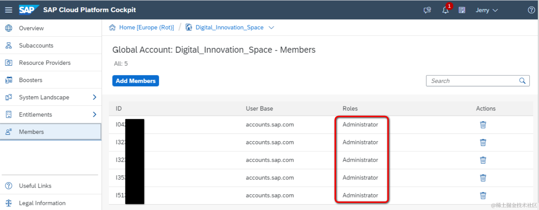The image size is (539, 210).
Task: Open Resource Providers in the sidebar
Action: (45, 63)
